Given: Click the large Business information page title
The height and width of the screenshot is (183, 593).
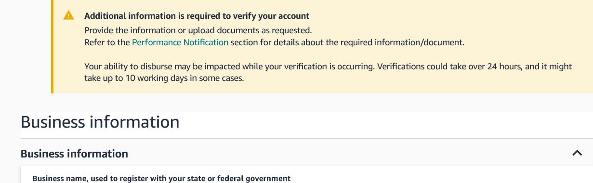Looking at the screenshot, I should click(x=100, y=122).
